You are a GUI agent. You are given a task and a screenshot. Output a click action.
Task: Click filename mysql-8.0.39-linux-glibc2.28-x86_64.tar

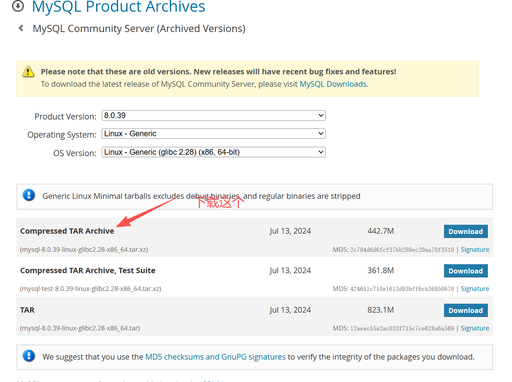(80, 328)
